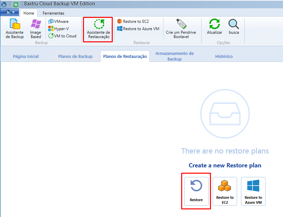Click the Restore to Azure VM tile

pos(253,191)
